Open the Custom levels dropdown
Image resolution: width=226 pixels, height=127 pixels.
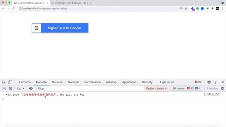(x=156, y=89)
